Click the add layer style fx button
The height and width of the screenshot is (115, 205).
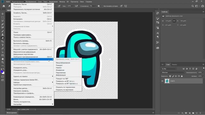point(182,113)
